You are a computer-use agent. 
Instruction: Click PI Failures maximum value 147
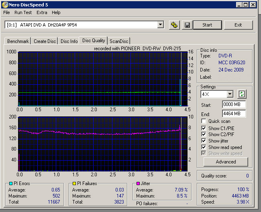(x=120, y=196)
